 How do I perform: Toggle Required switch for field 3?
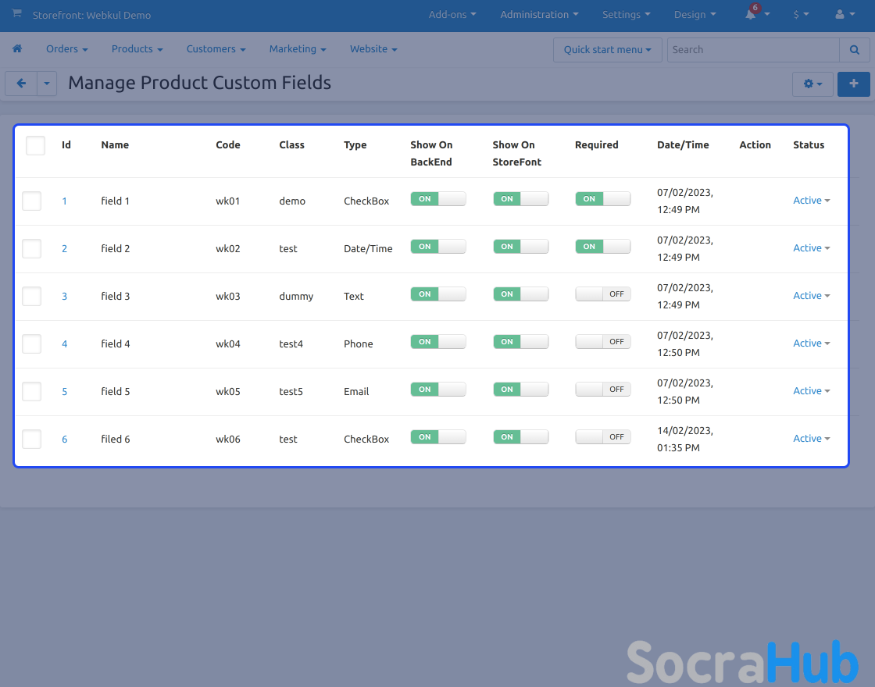602,294
